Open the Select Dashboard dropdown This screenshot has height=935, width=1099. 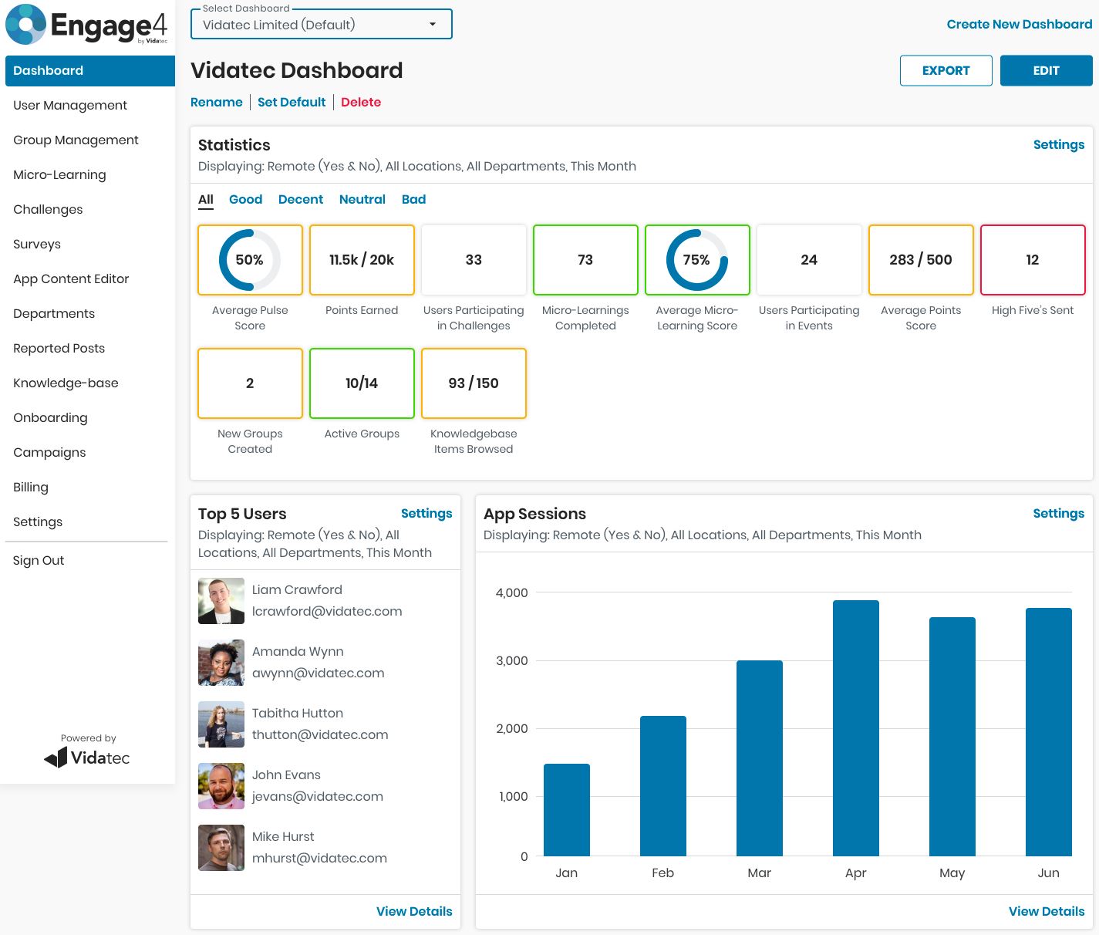(321, 25)
